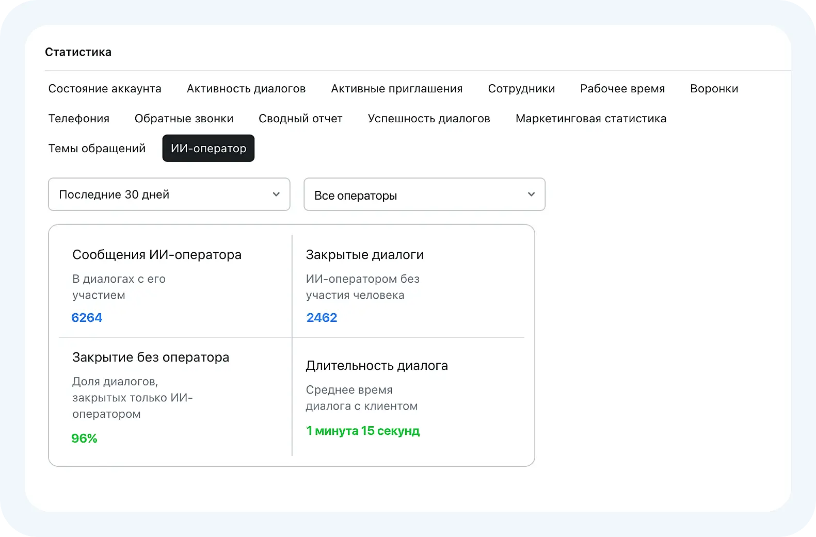Click the 1 минута 15 секунд value

(363, 431)
